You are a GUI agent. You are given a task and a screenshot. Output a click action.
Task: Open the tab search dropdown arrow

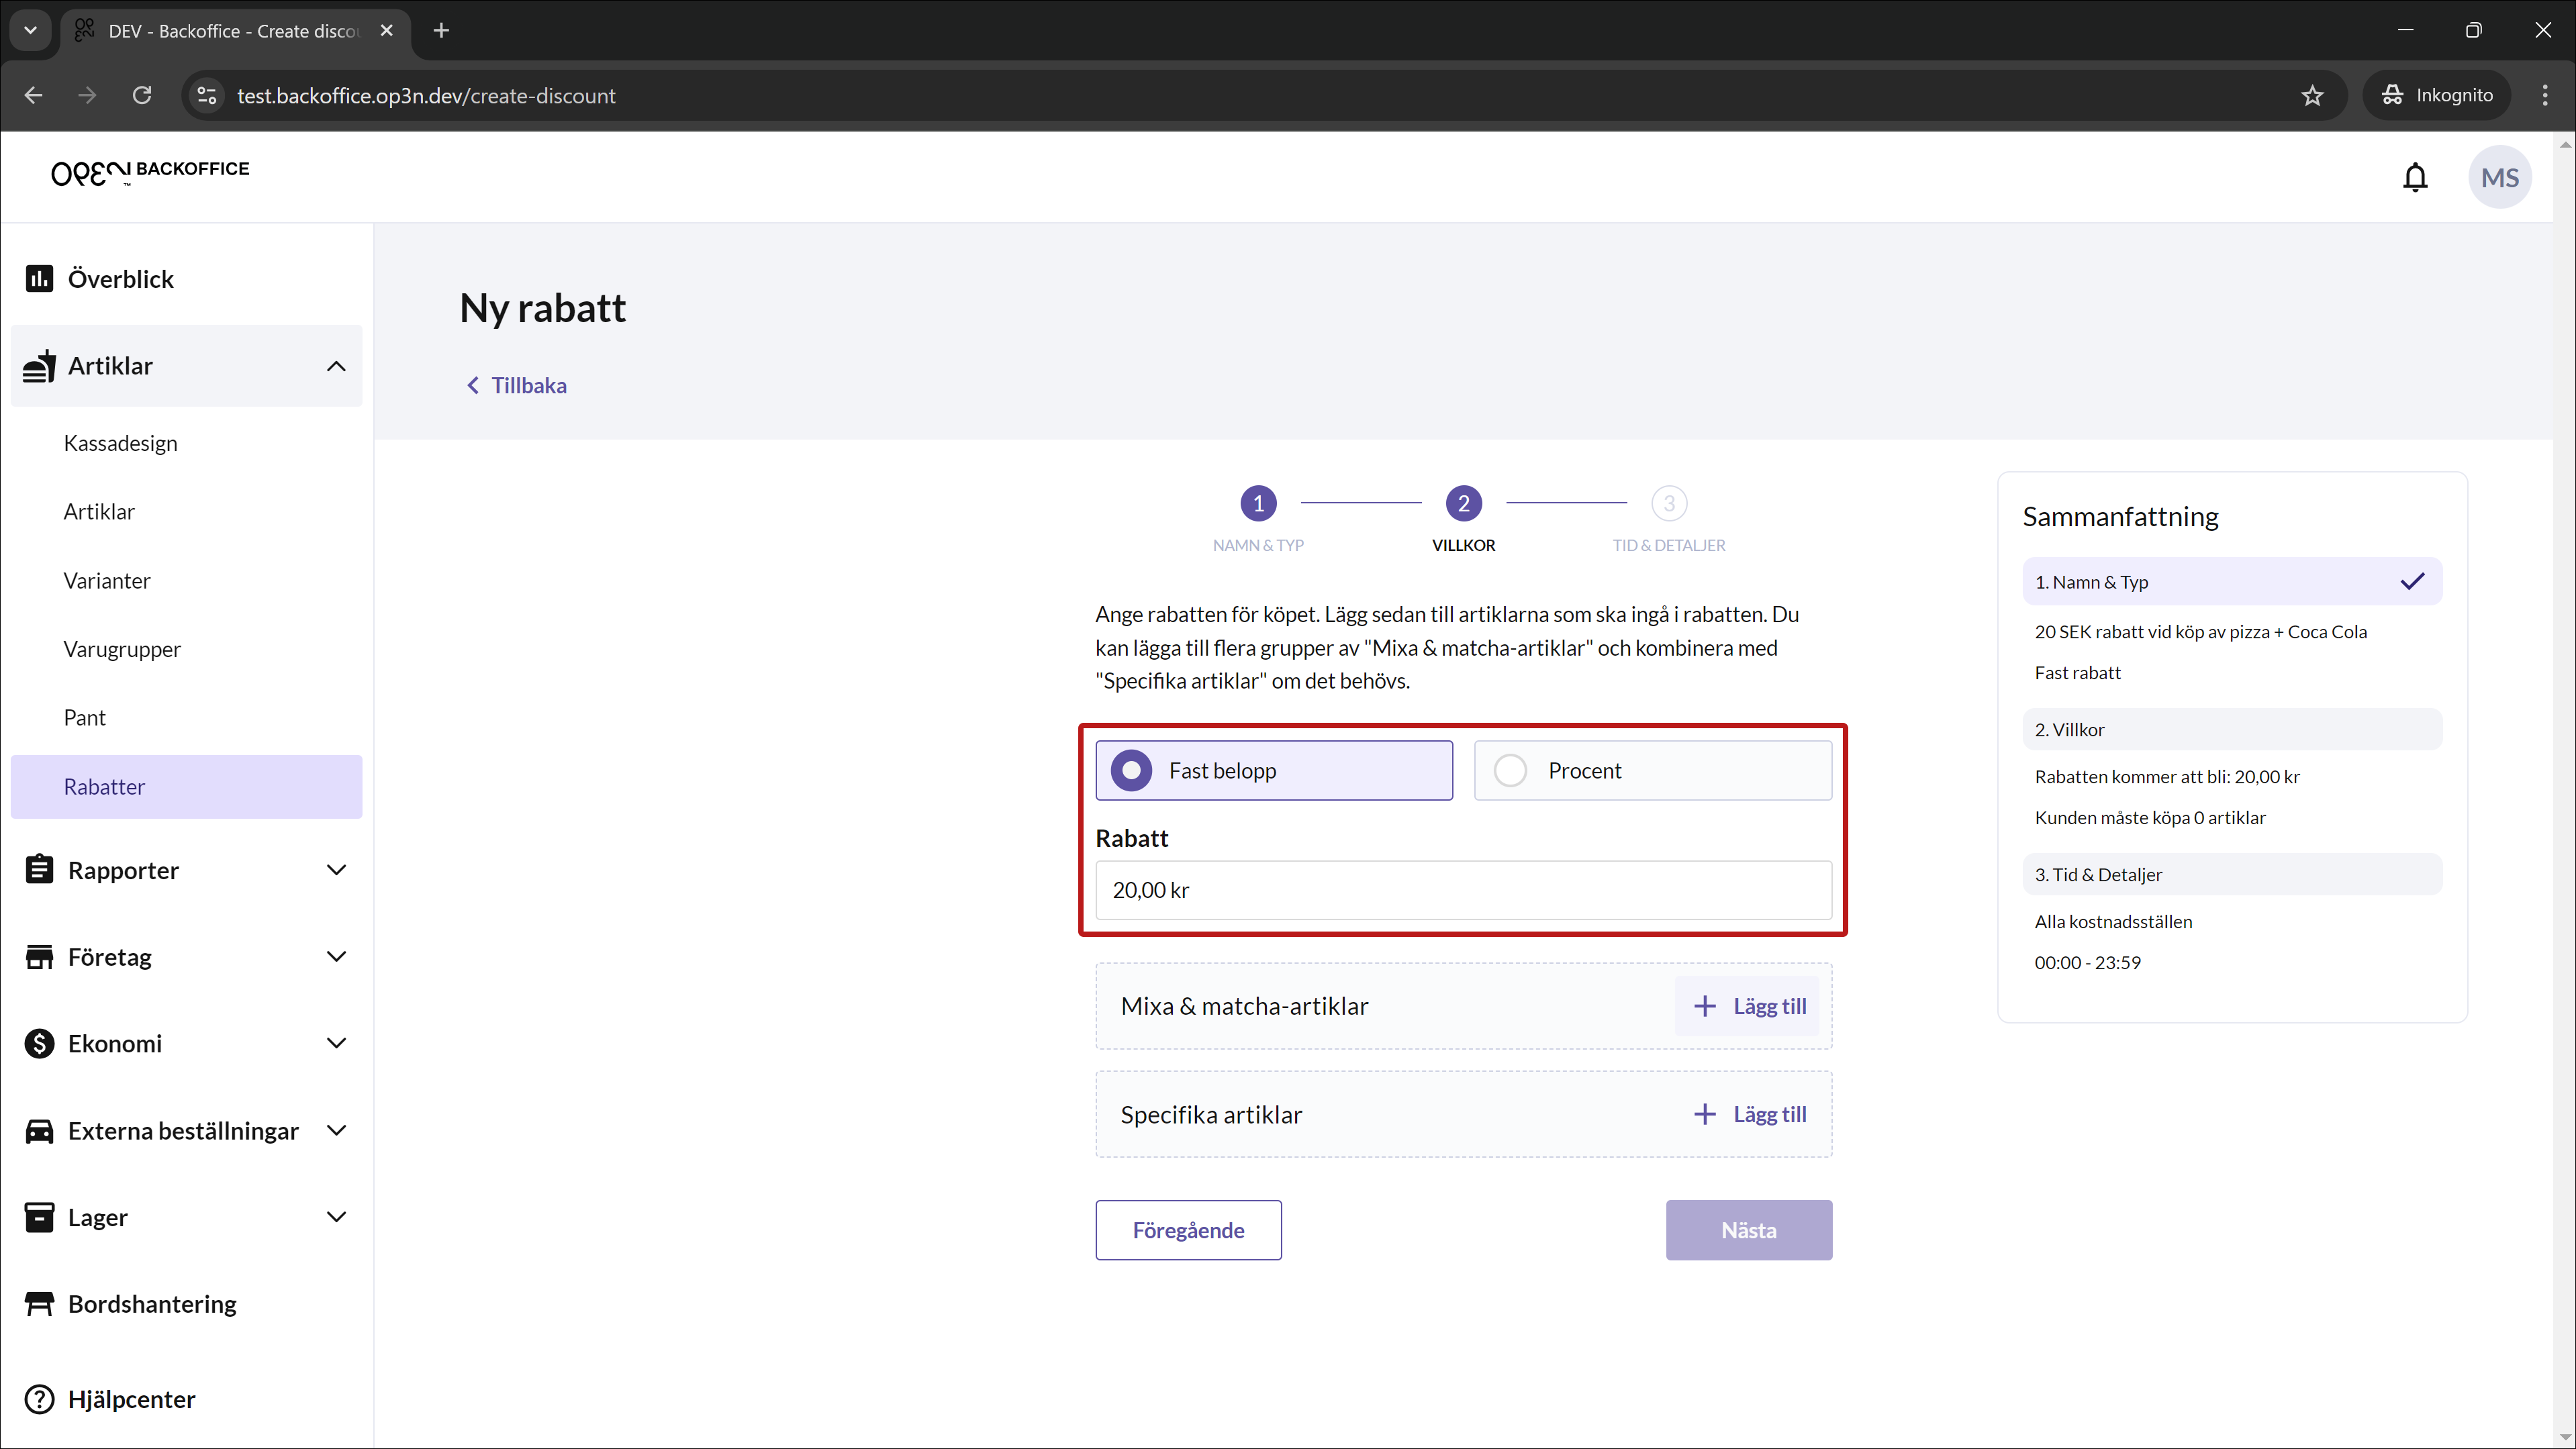coord(30,30)
